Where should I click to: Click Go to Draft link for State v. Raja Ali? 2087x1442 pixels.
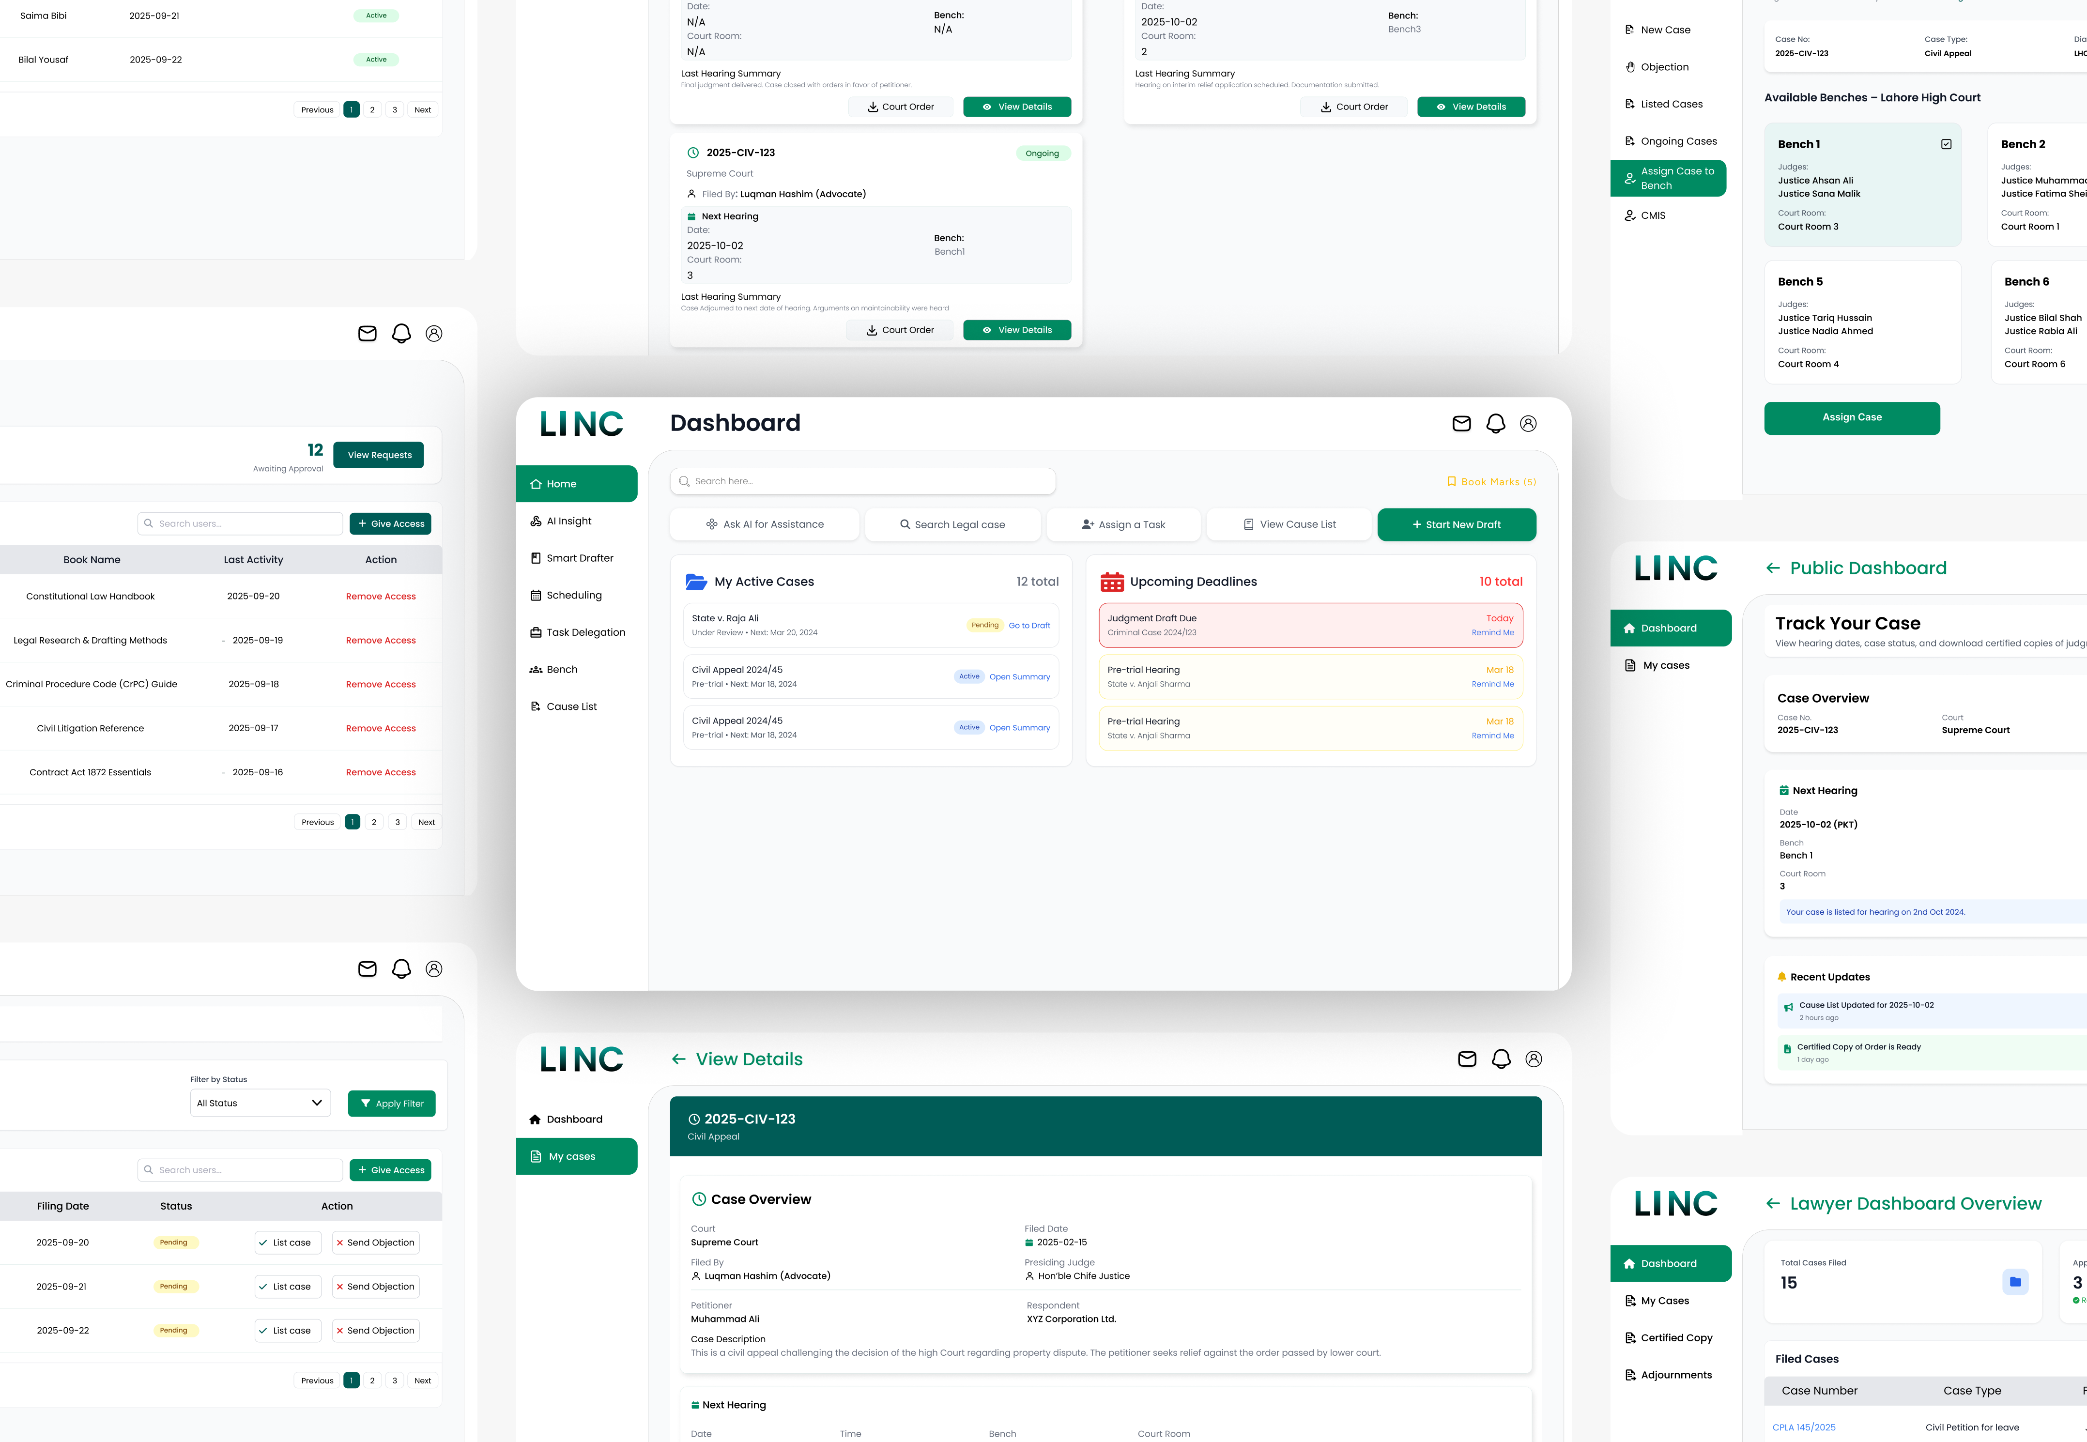(x=1029, y=625)
